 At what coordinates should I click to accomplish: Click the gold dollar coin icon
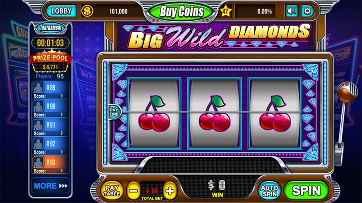pos(87,11)
